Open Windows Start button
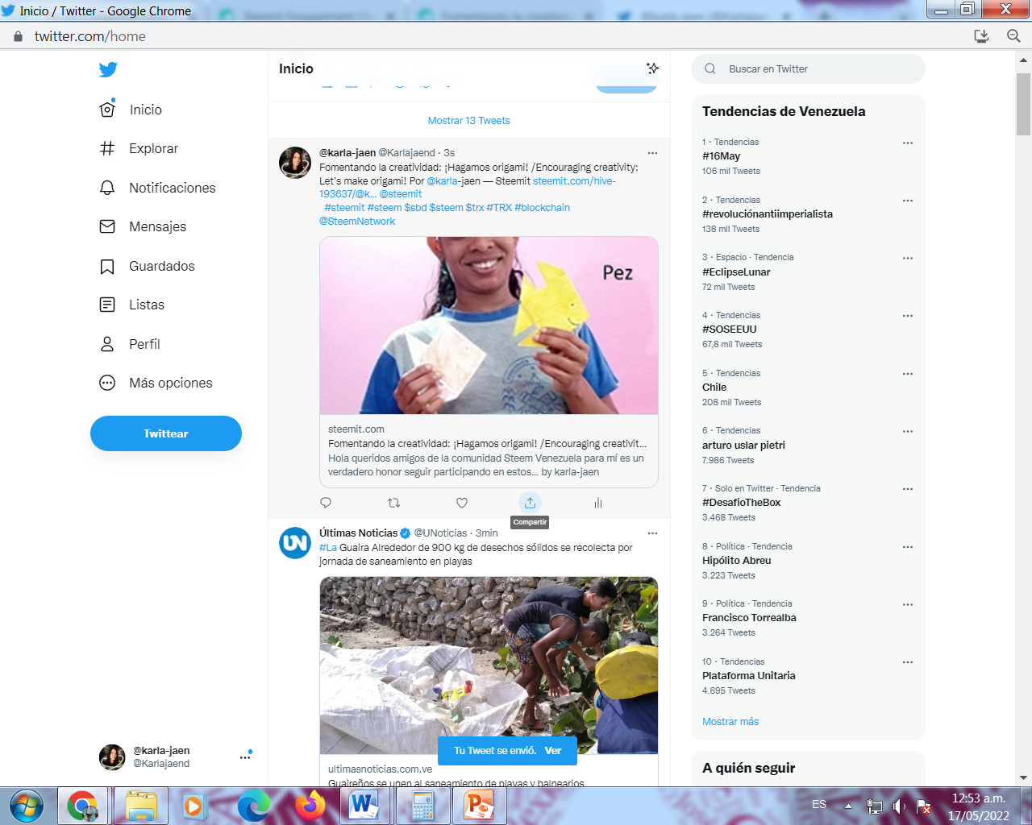This screenshot has height=825, width=1032. [x=27, y=806]
